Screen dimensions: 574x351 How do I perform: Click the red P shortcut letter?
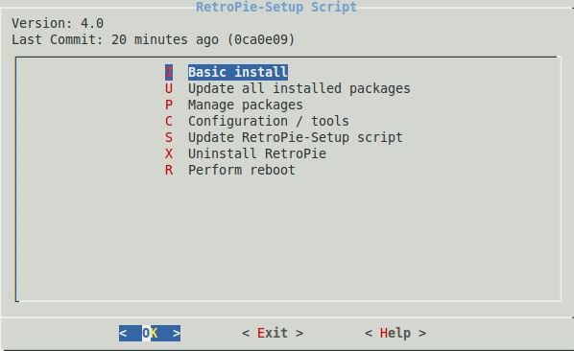pyautogui.click(x=169, y=105)
